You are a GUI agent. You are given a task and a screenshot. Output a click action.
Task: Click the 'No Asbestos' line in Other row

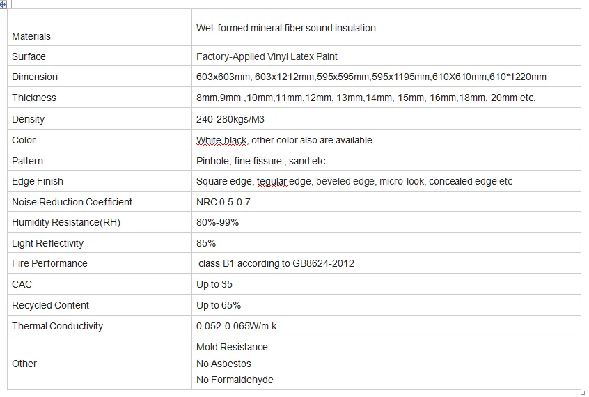tap(223, 364)
